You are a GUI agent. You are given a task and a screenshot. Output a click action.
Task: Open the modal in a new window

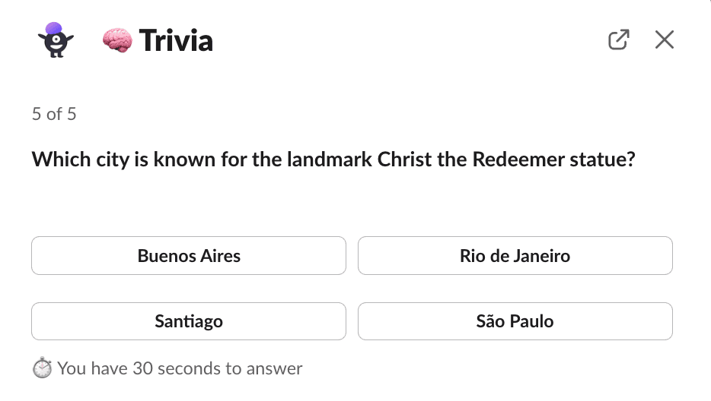618,39
